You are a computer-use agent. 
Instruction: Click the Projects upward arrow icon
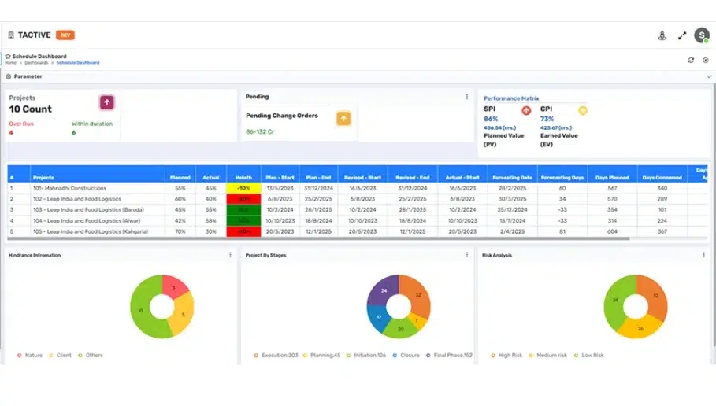pos(107,102)
